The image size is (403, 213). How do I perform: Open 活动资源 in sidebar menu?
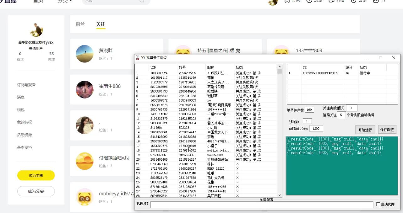tap(24, 135)
